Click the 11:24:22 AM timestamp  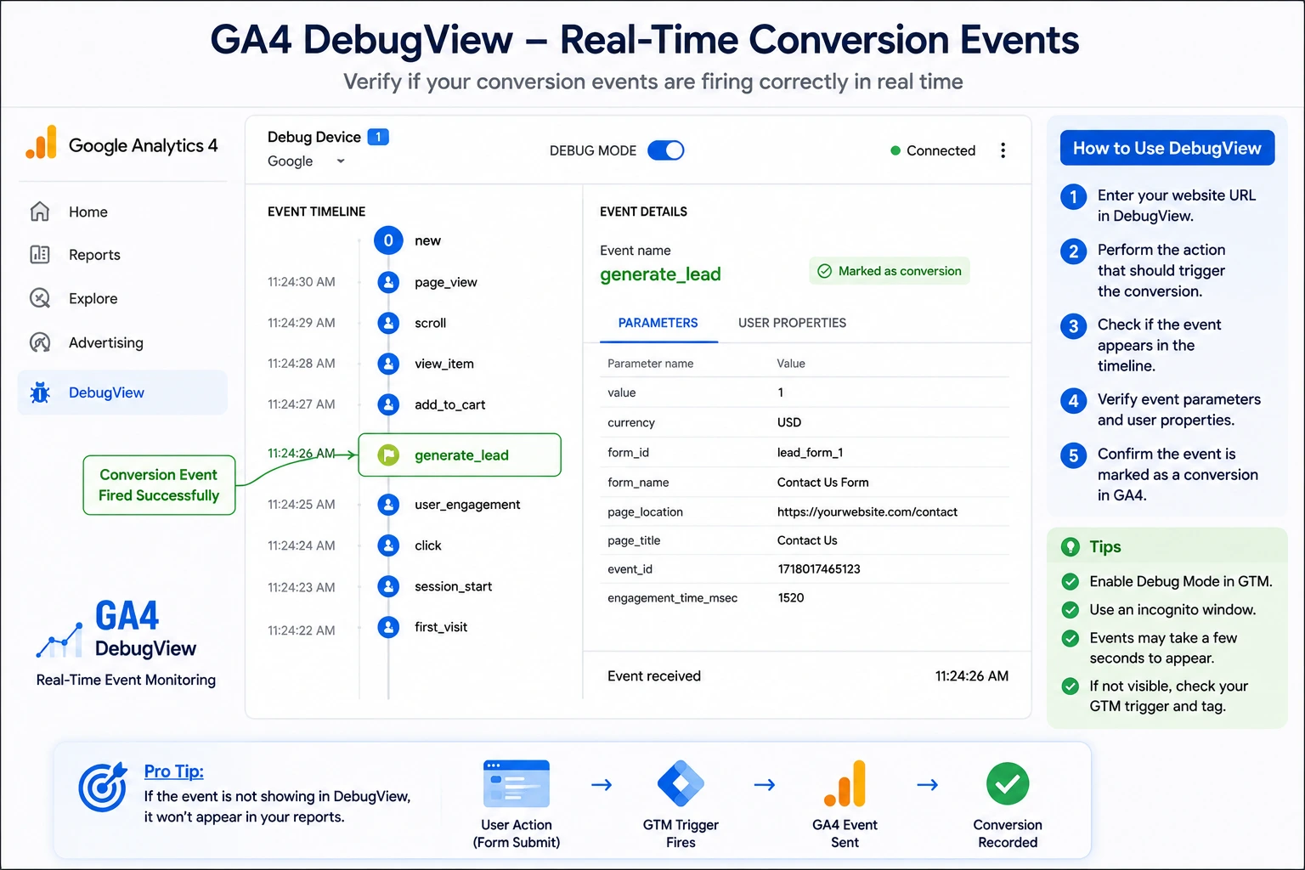pos(302,630)
